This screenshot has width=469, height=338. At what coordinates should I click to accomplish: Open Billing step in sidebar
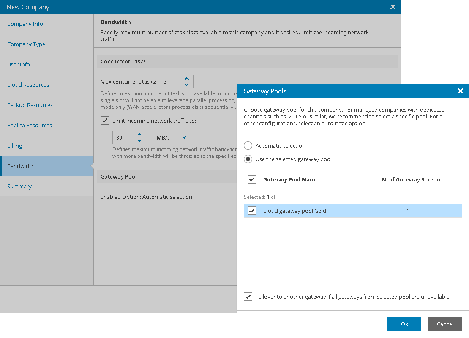point(15,146)
